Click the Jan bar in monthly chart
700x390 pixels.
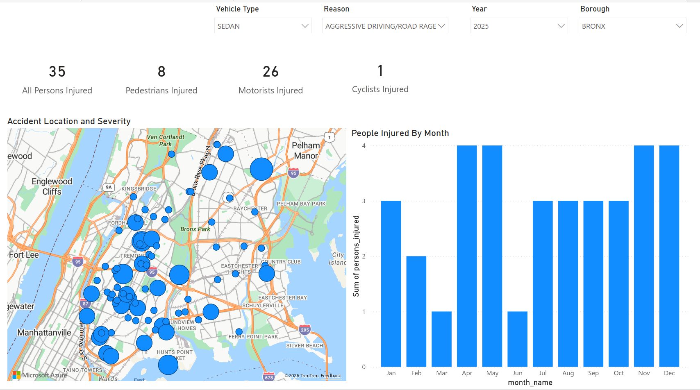tap(391, 283)
